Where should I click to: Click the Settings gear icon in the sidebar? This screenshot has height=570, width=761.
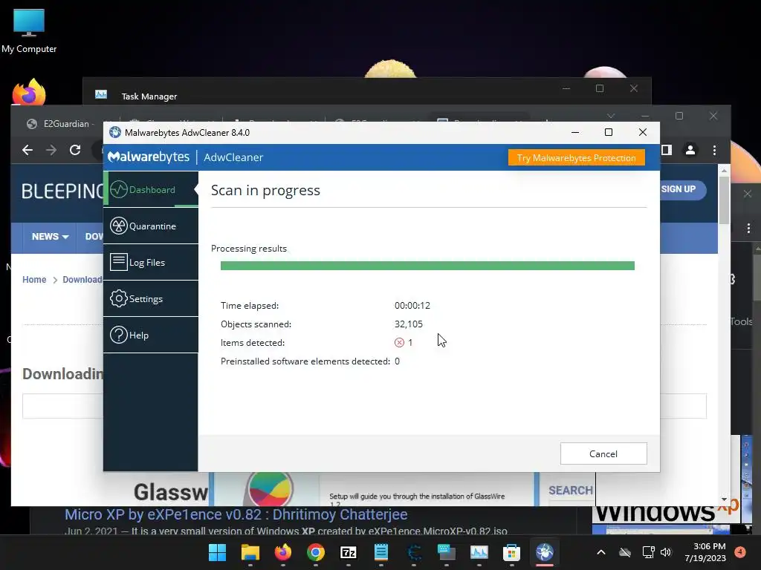pyautogui.click(x=118, y=298)
